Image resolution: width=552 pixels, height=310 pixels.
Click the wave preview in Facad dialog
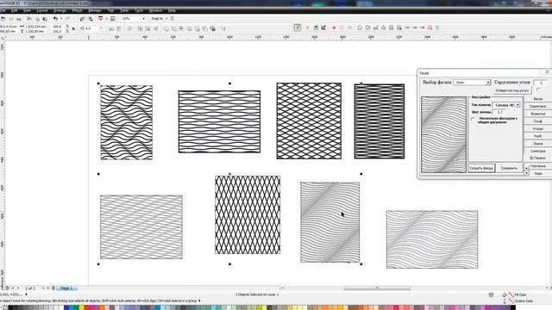pos(443,134)
